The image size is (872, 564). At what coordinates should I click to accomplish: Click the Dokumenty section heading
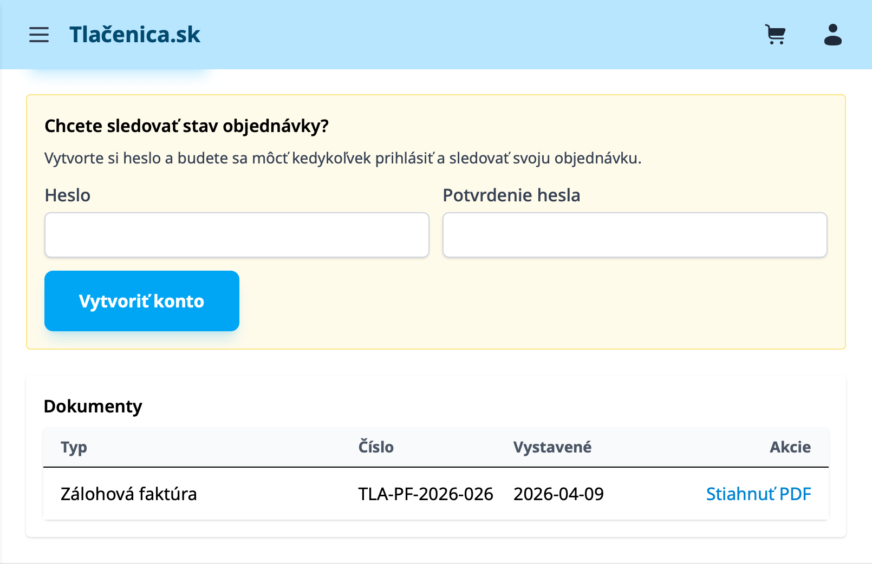click(x=93, y=406)
